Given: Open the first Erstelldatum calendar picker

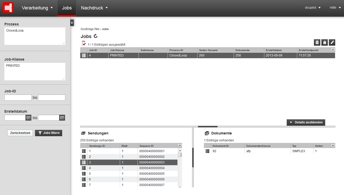Looking at the screenshot, I should pyautogui.click(x=28, y=118).
